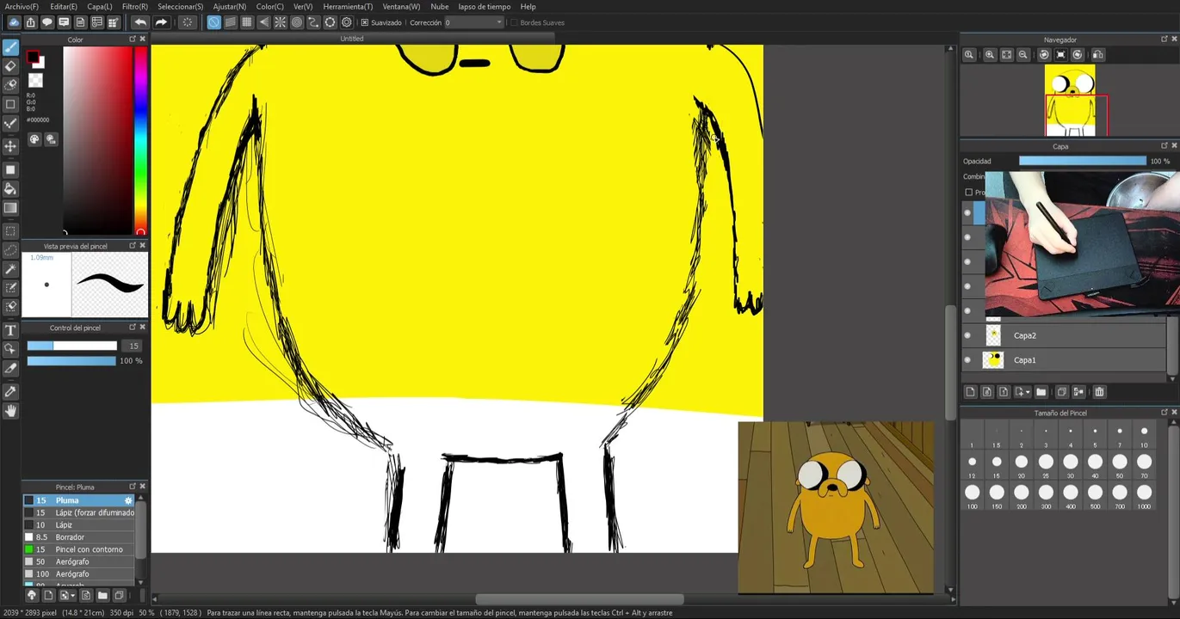Delete layer with the trash icon

1099,392
